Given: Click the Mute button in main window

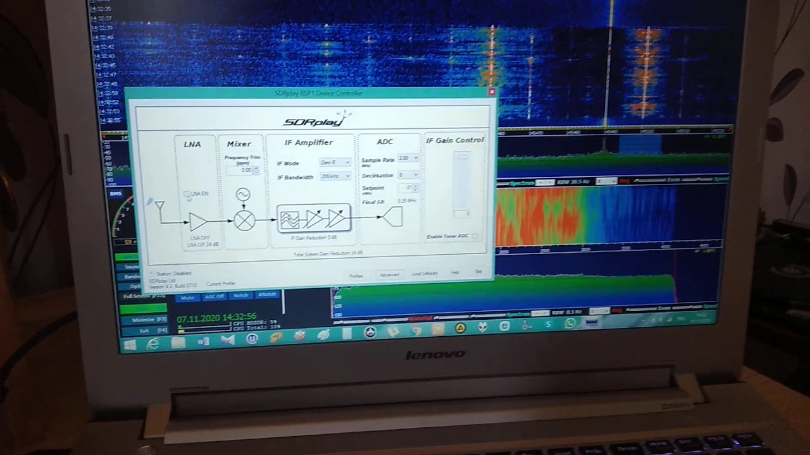Looking at the screenshot, I should (187, 297).
